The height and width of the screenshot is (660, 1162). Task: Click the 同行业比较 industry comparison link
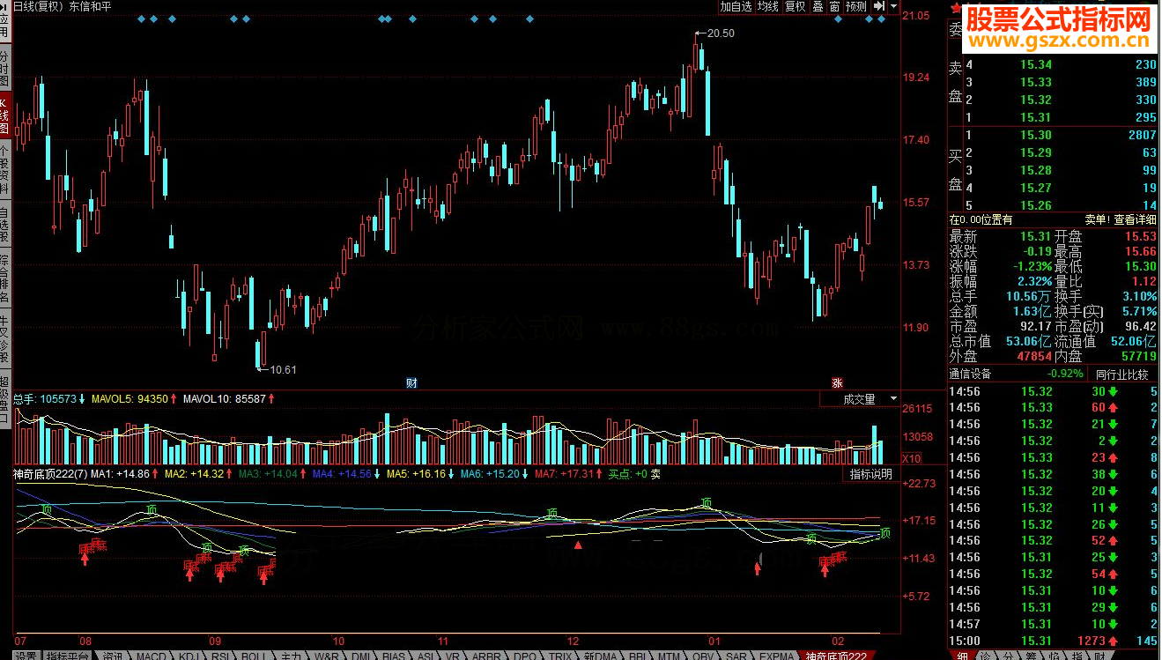click(1122, 374)
